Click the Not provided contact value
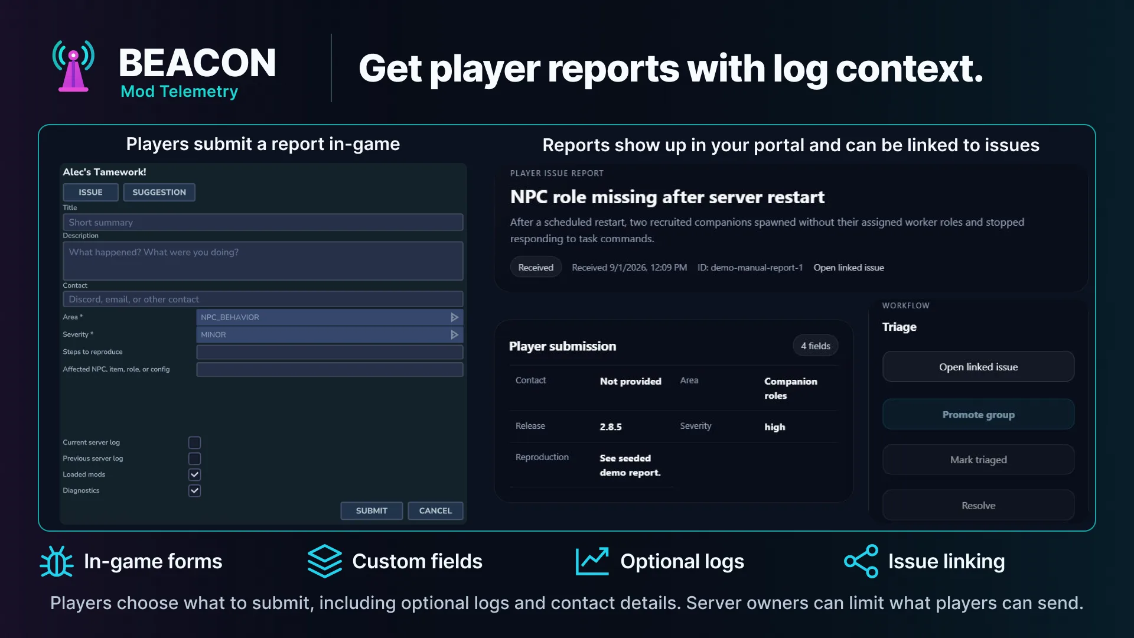This screenshot has height=638, width=1134. point(631,382)
